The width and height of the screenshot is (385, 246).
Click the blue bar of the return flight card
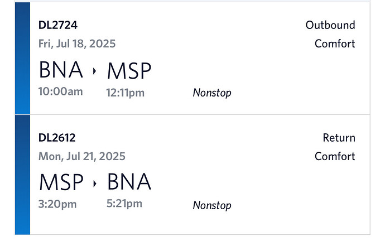point(22,175)
